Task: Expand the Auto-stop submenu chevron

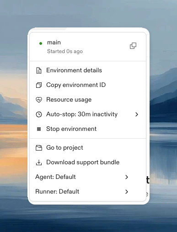Action: [137, 114]
